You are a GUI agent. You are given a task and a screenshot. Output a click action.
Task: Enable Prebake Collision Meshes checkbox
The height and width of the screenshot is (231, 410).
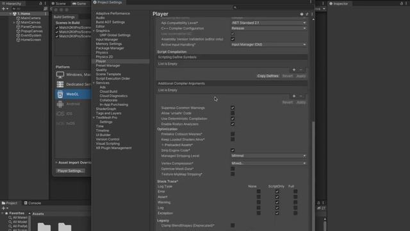(233, 134)
